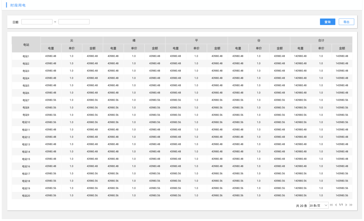
Task: Select the 电站17 row label
Action: [26, 174]
